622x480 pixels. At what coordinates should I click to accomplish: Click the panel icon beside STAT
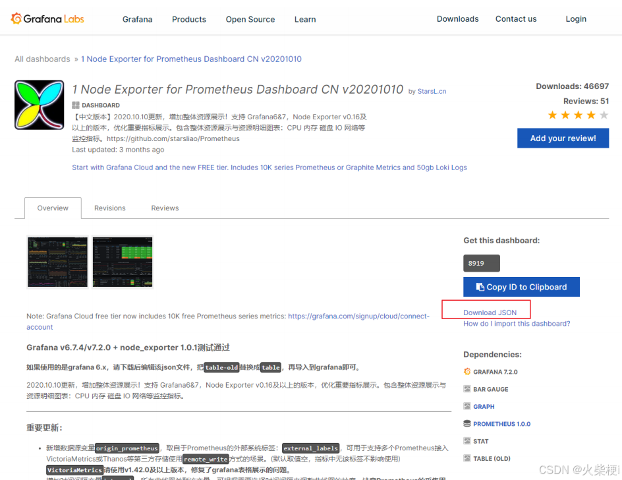point(467,440)
